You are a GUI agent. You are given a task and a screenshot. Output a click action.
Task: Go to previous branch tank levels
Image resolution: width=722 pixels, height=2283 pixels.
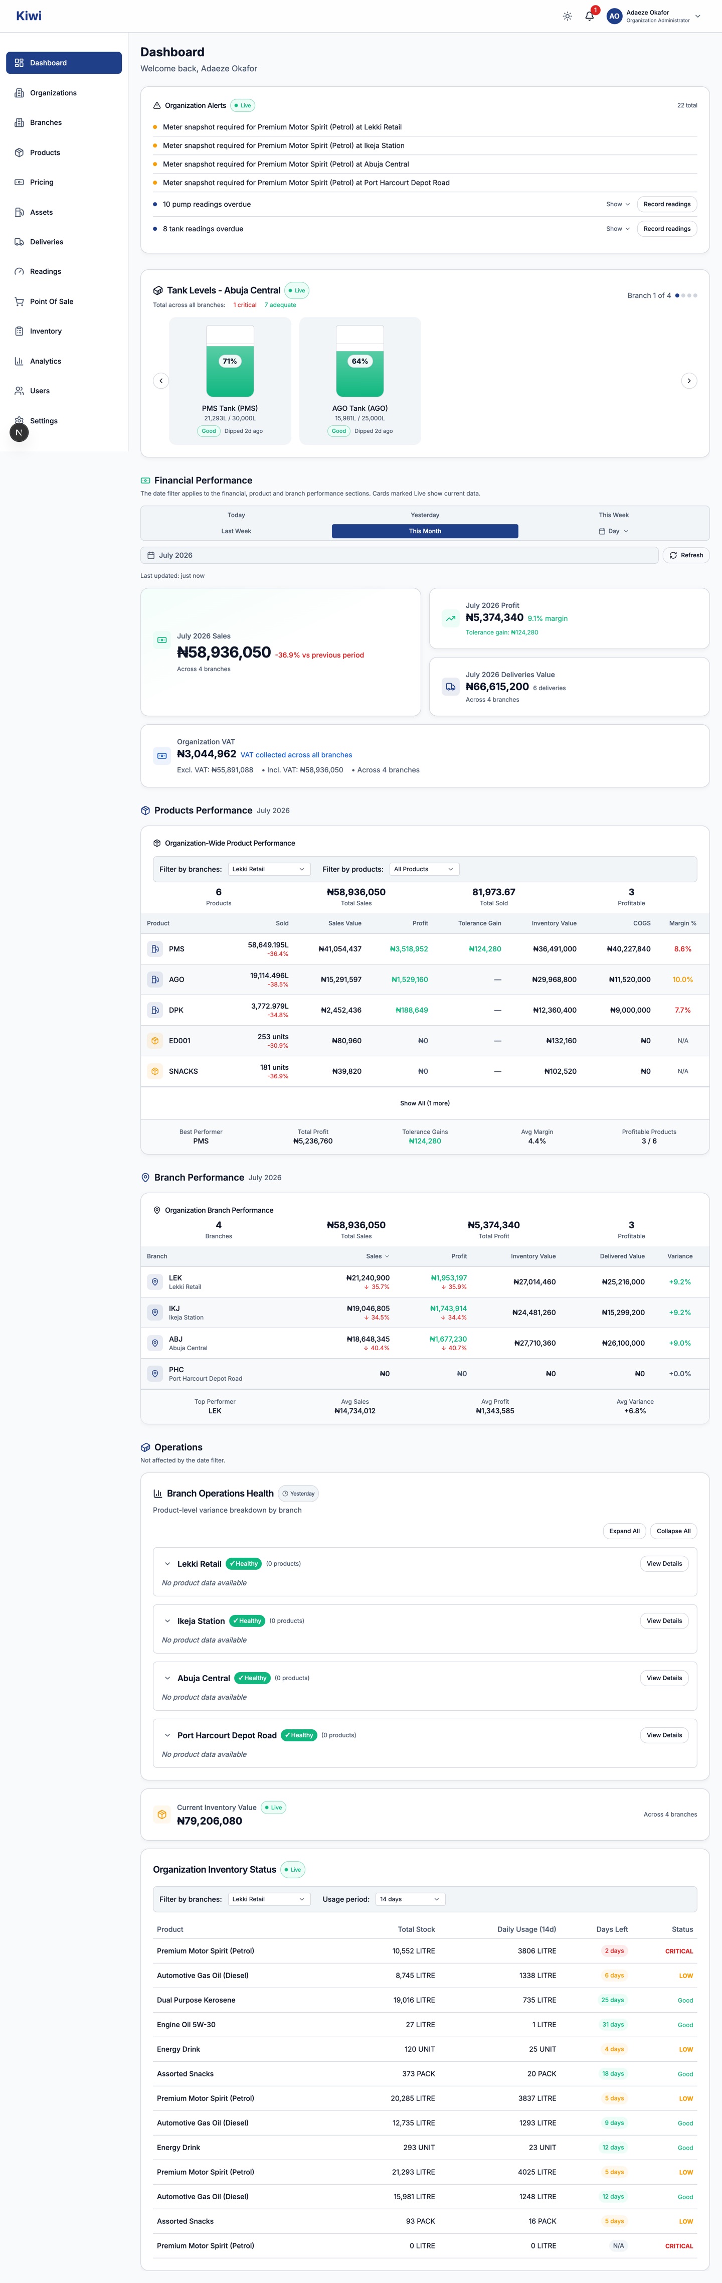pos(160,381)
